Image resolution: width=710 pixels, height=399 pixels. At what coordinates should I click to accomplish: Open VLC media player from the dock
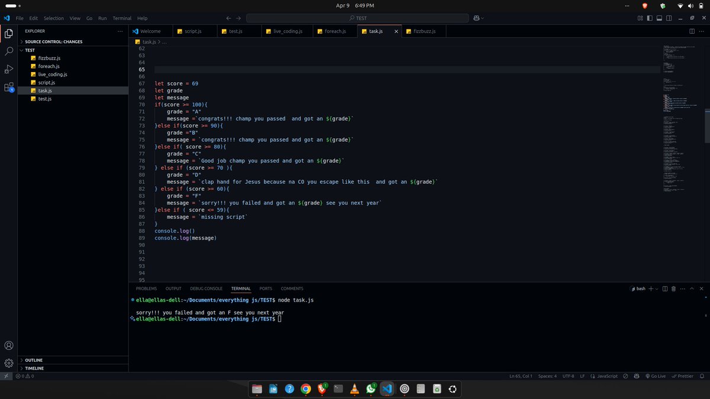click(x=354, y=389)
